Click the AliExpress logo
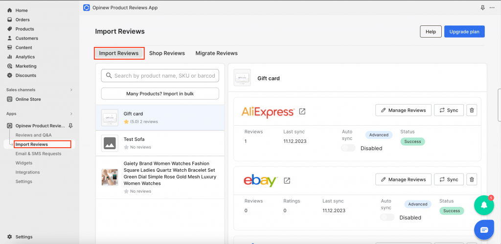 click(x=268, y=111)
